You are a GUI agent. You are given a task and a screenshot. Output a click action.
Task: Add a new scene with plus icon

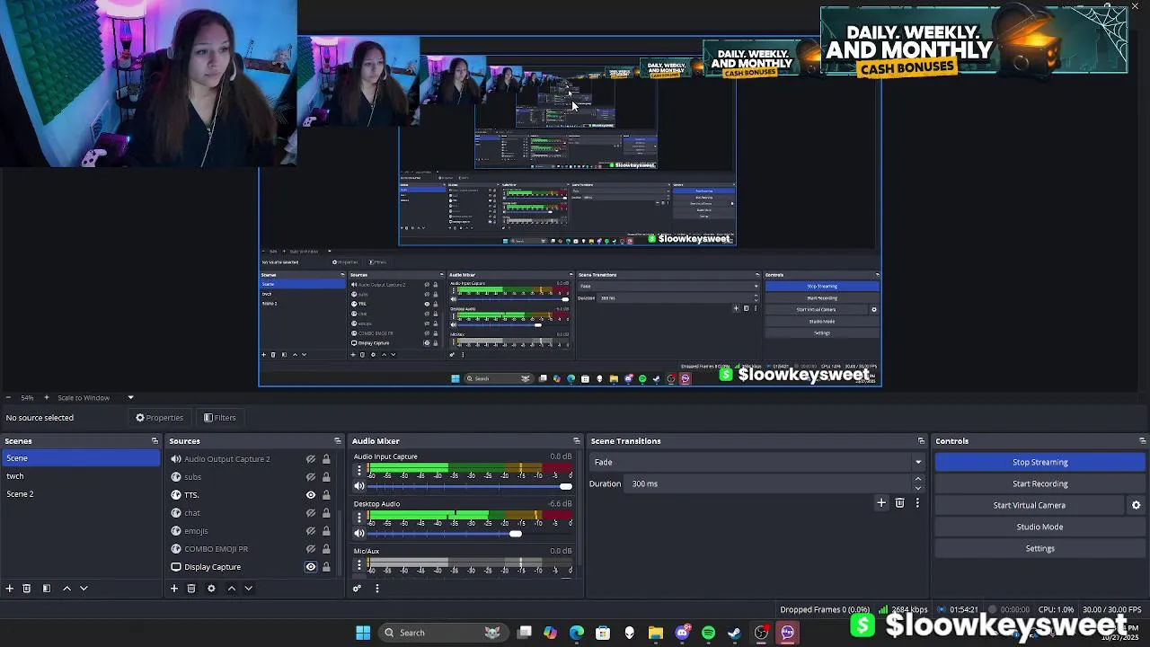pos(9,589)
